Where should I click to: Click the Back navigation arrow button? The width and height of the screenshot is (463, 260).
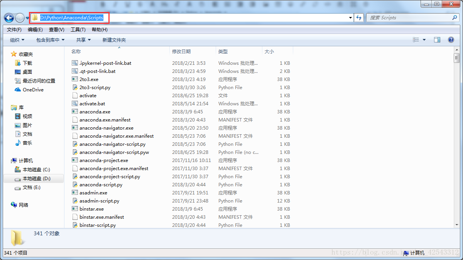click(9, 18)
